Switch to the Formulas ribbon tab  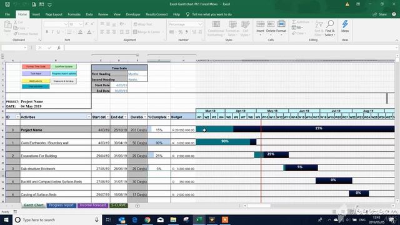[x=74, y=14]
